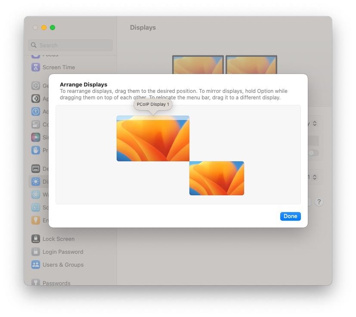Open Screen Saver icon
356x317 pixels.
click(36, 207)
